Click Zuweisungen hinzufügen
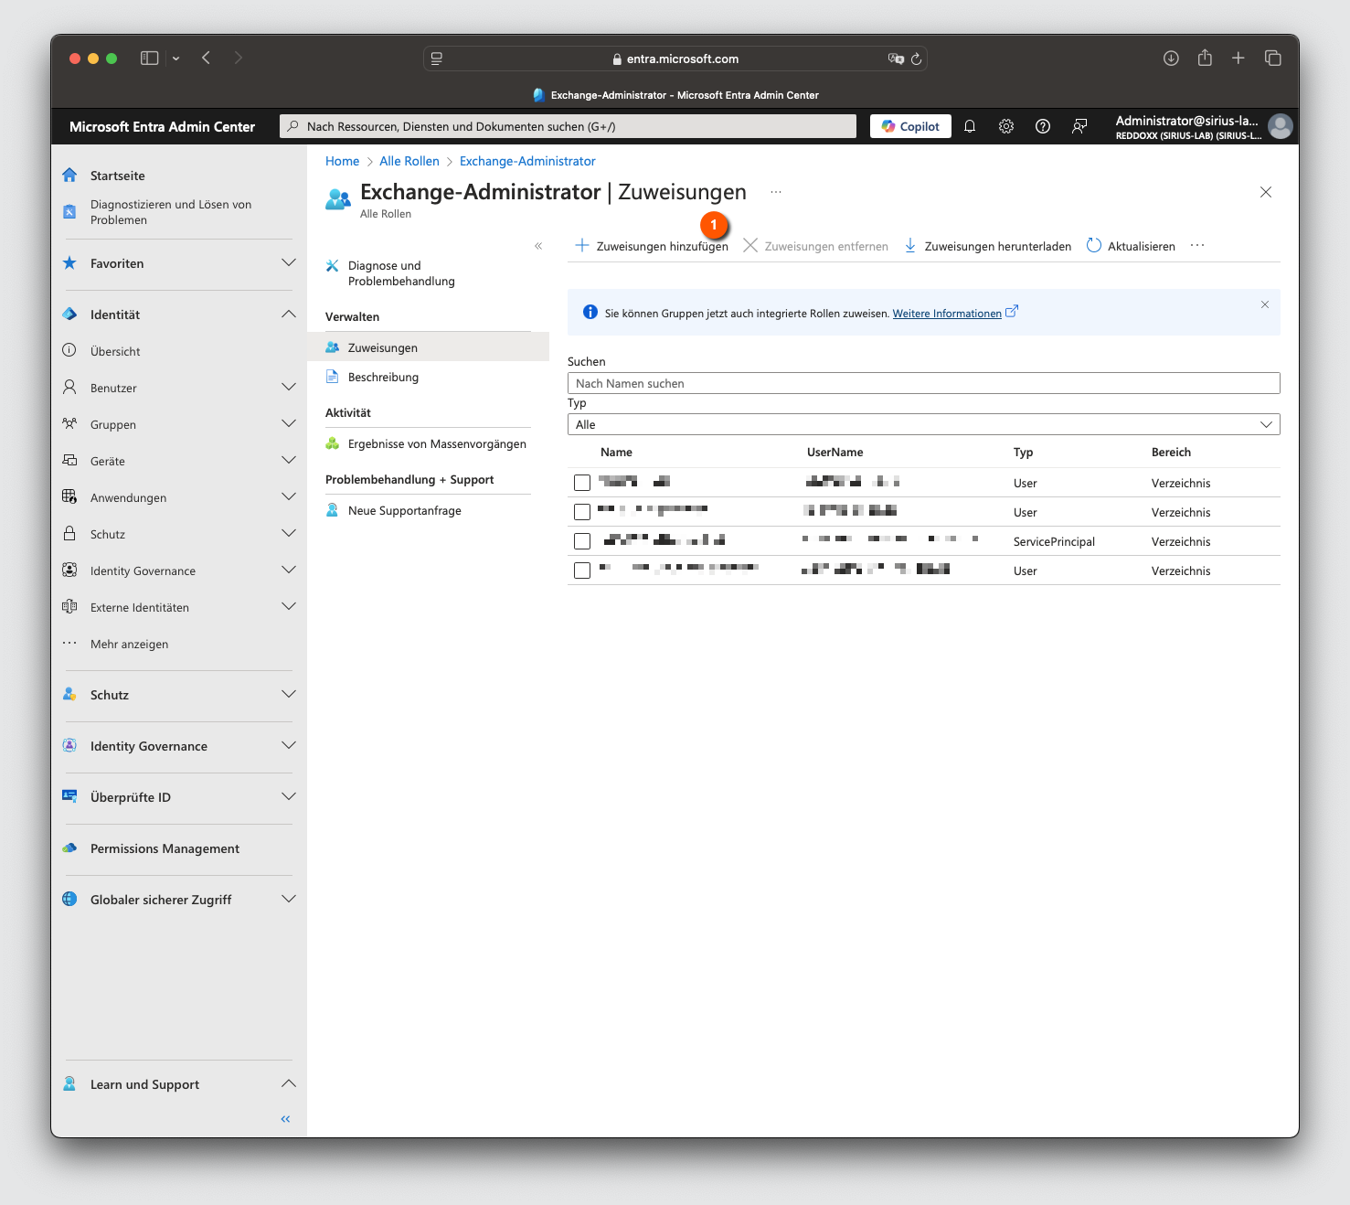The height and width of the screenshot is (1205, 1350). (652, 246)
